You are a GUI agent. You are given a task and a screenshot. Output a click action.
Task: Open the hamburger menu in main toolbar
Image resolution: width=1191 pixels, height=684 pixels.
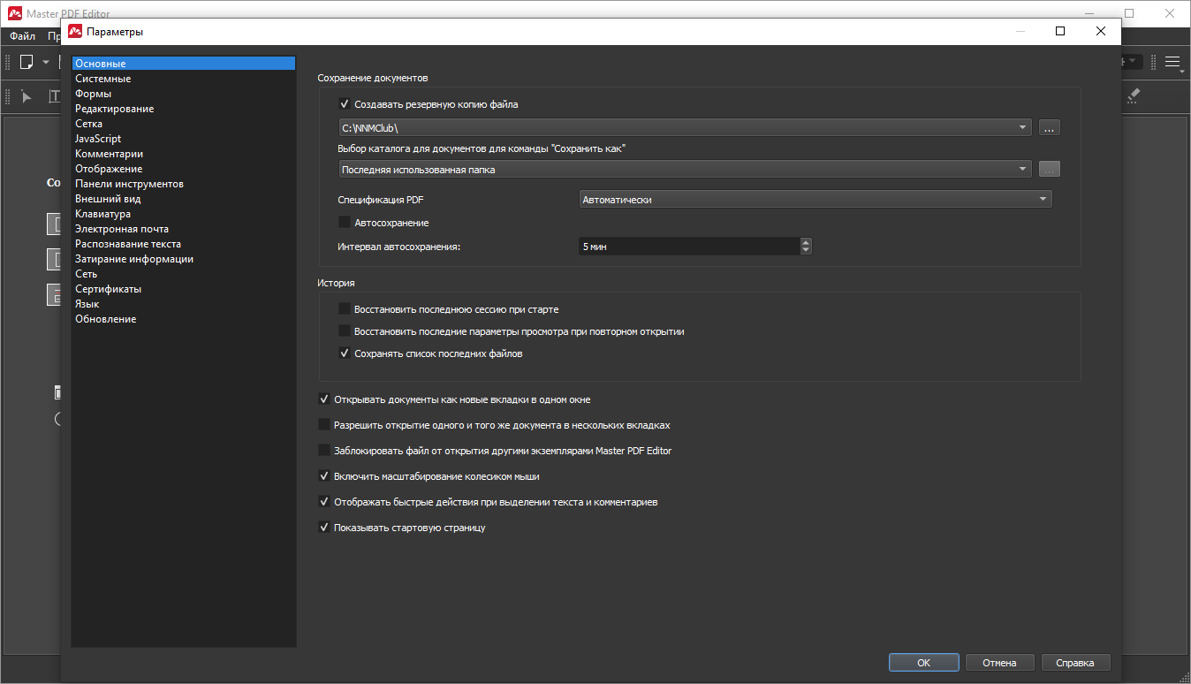[x=1172, y=62]
